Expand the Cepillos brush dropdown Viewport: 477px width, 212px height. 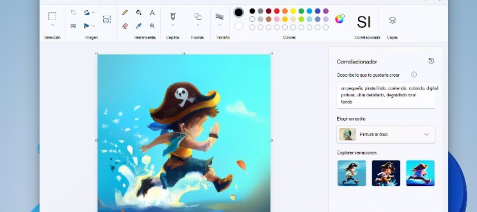[x=173, y=25]
